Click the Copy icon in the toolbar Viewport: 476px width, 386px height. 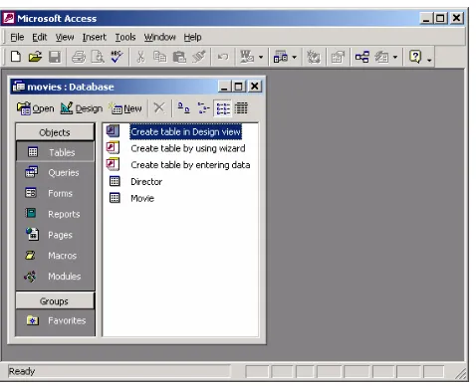(x=159, y=57)
